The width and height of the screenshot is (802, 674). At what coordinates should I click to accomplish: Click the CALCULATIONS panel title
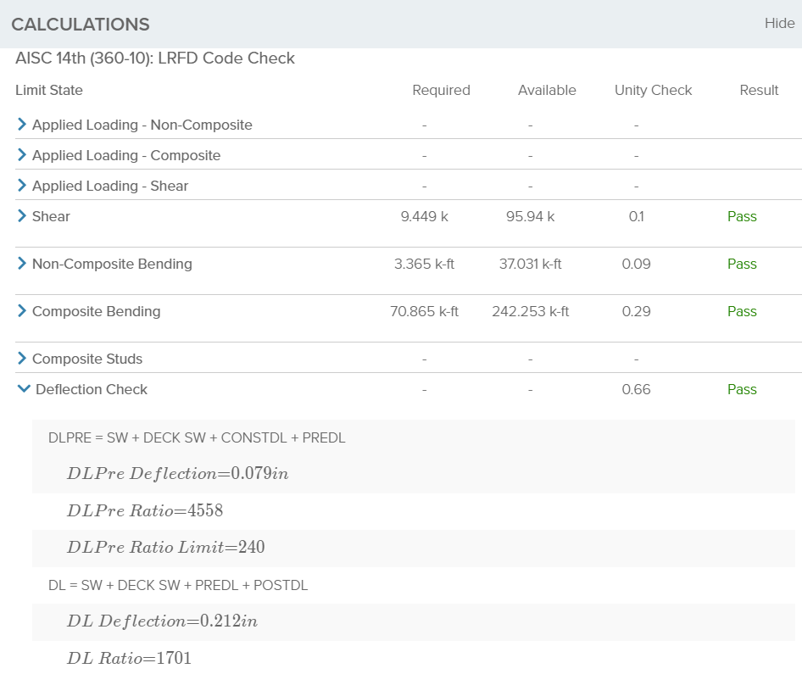pos(81,25)
